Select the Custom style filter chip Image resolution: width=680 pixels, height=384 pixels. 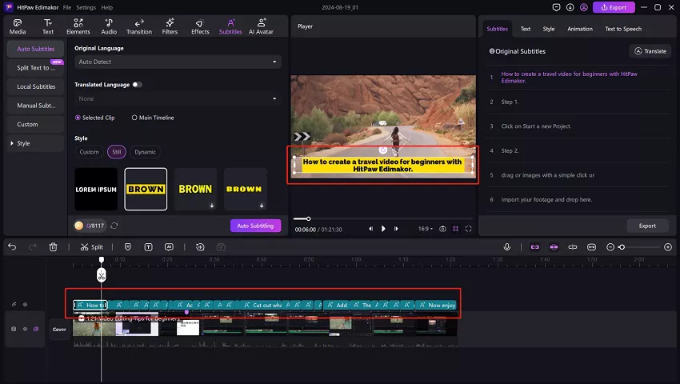click(89, 152)
